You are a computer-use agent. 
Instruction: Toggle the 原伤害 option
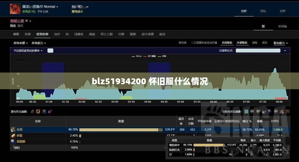click(x=182, y=43)
